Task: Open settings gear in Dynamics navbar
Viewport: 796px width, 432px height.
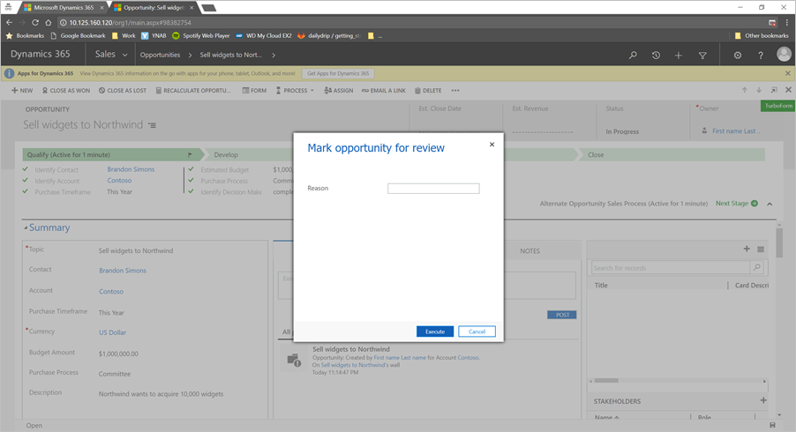Action: (x=738, y=55)
